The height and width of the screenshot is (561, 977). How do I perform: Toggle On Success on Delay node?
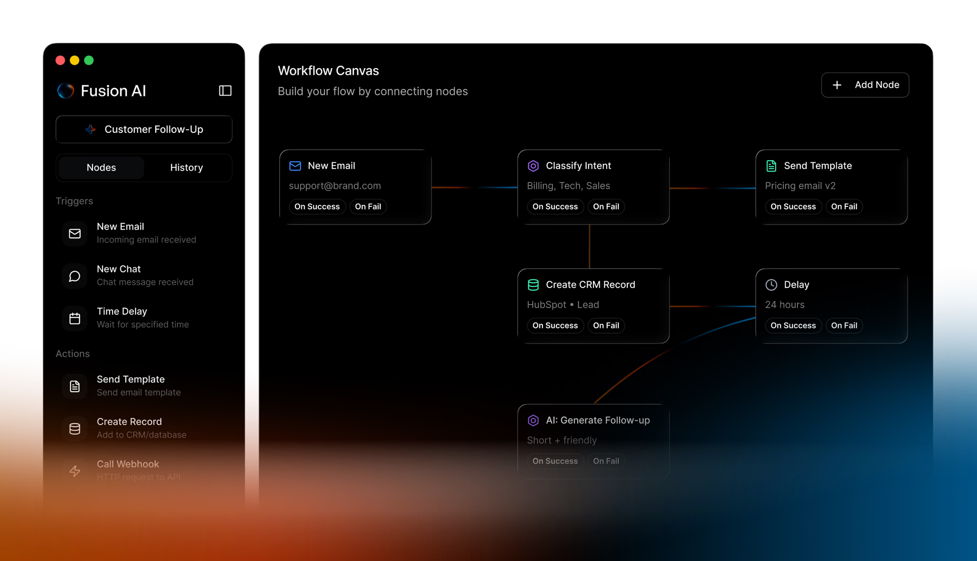point(793,326)
